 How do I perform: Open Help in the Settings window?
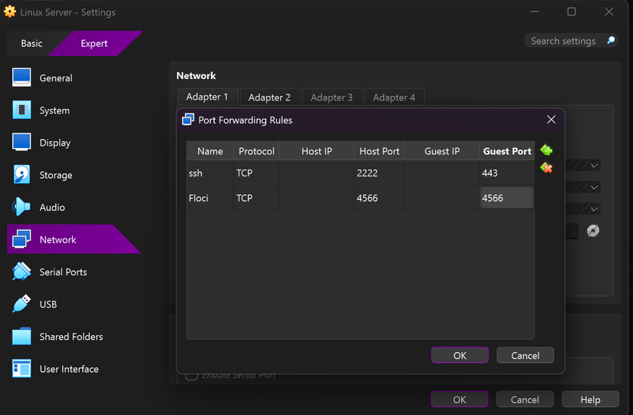590,399
